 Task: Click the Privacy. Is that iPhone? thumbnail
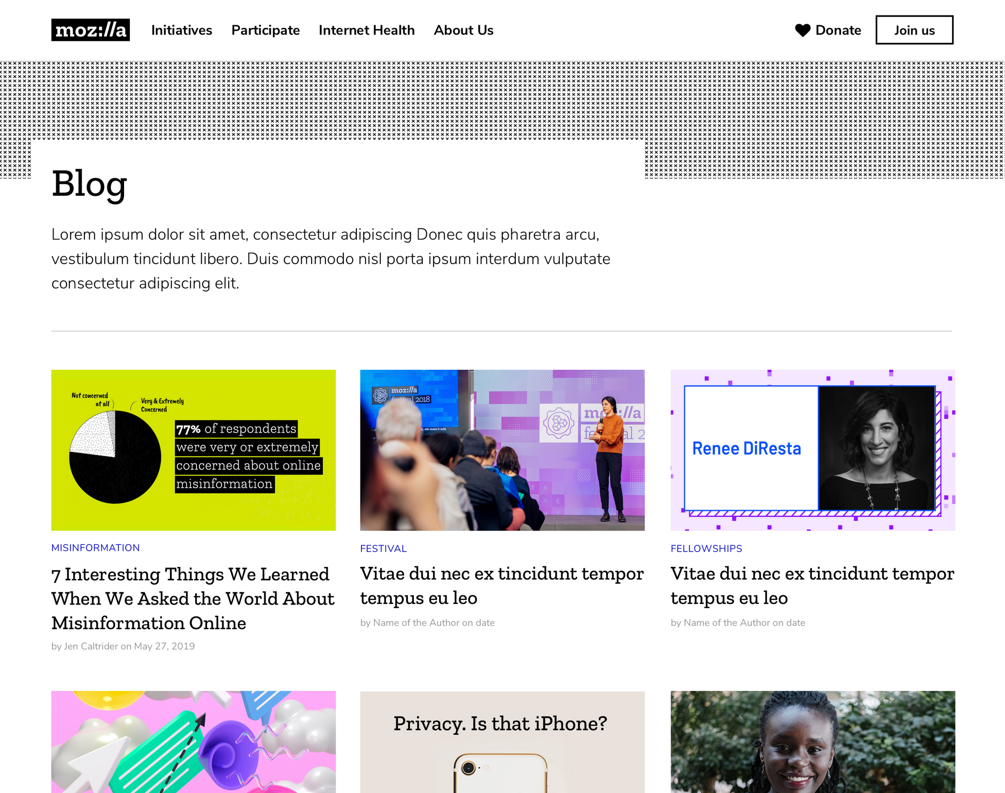click(x=502, y=742)
